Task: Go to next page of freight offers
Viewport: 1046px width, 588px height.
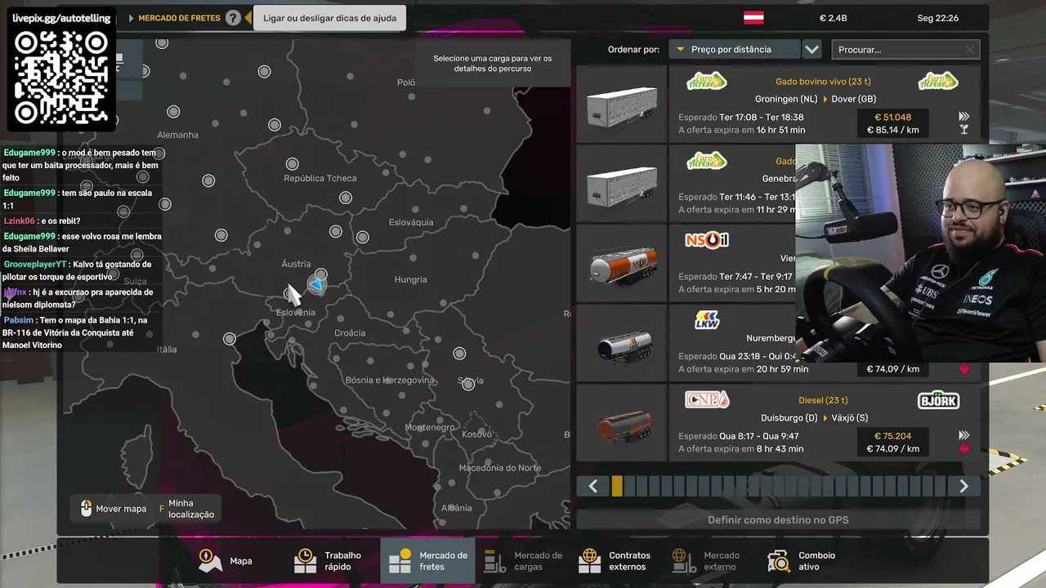Action: point(963,486)
